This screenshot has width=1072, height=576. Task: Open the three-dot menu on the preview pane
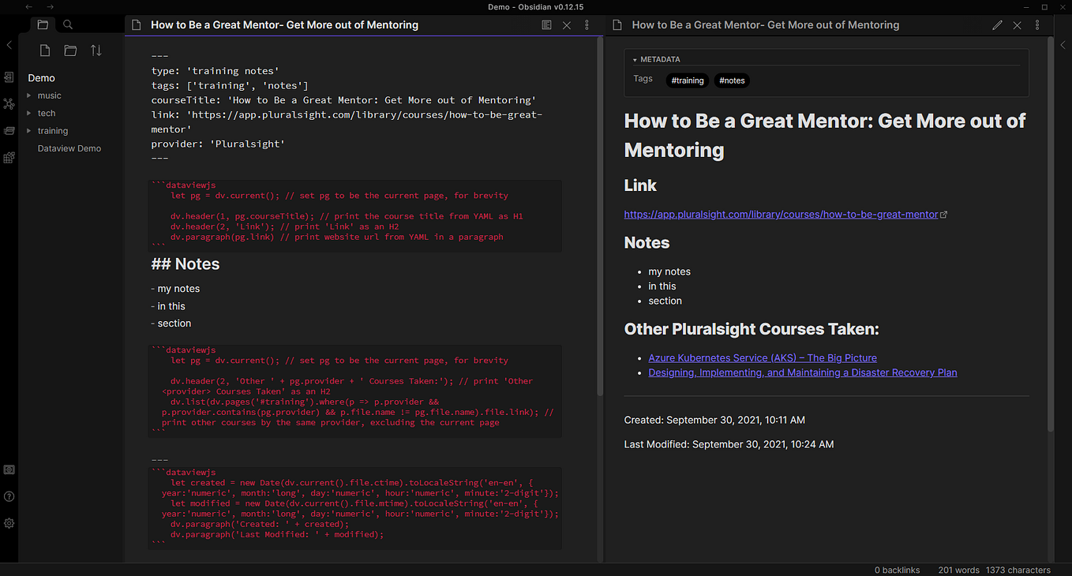point(1037,24)
